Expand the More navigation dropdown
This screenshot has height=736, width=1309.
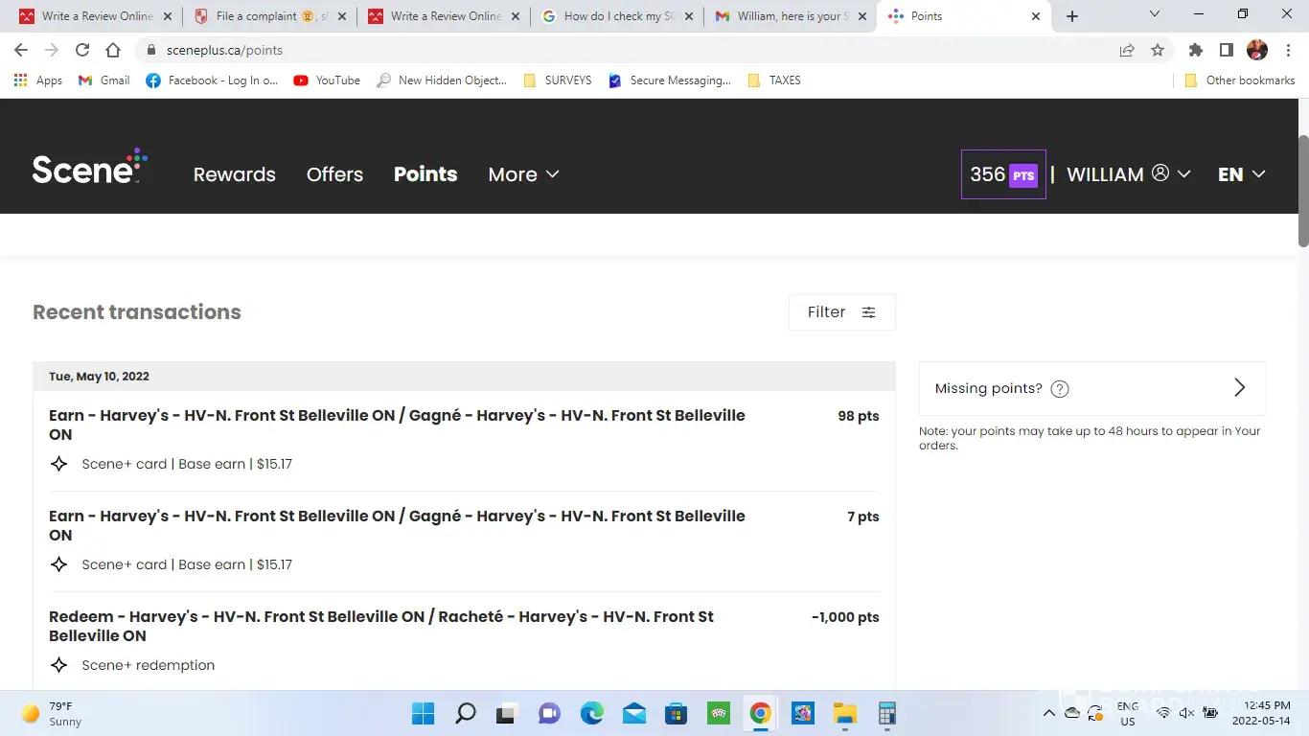tap(523, 174)
